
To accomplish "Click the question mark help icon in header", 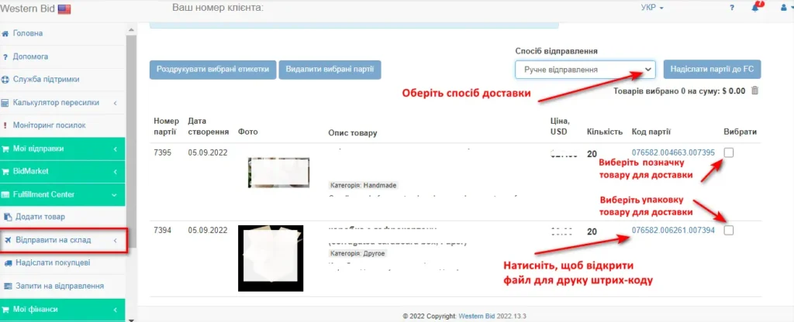I will [x=732, y=8].
